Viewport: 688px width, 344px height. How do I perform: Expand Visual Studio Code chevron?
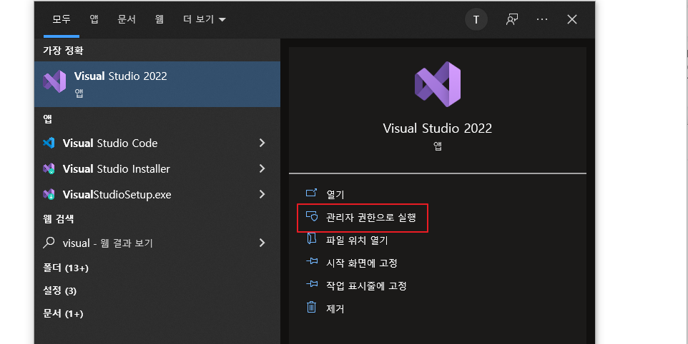click(x=262, y=143)
